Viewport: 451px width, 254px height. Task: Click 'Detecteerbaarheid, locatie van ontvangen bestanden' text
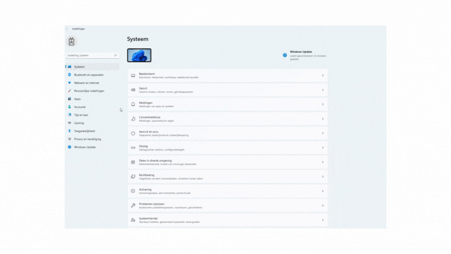[168, 164]
